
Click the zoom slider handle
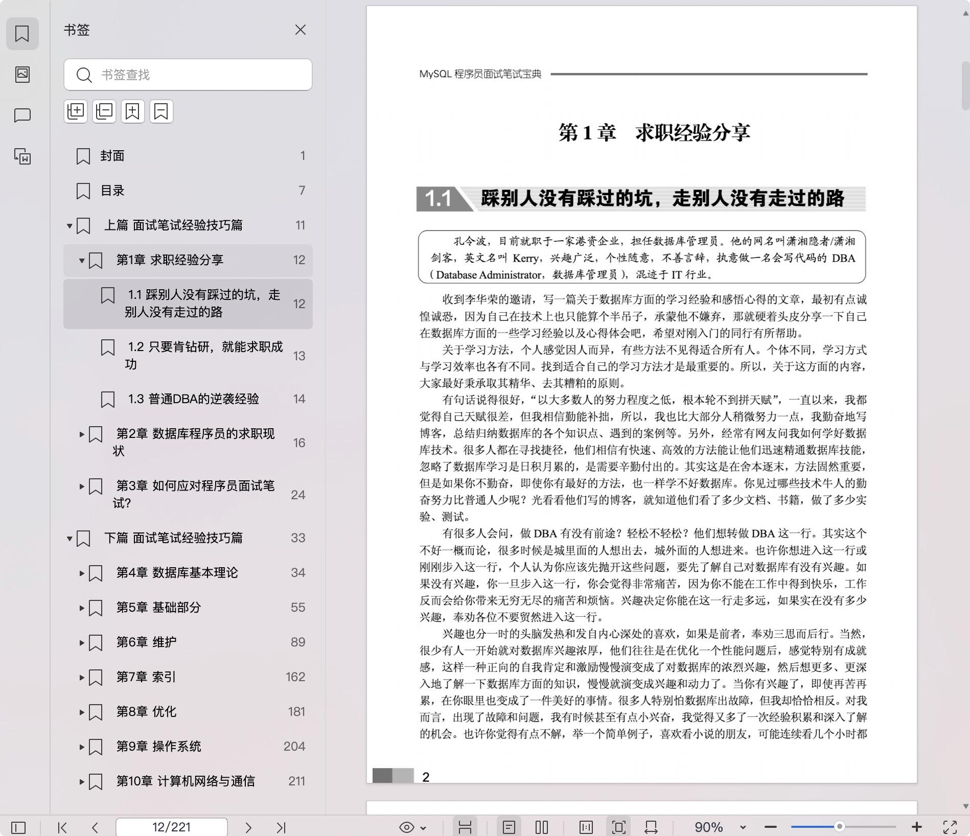point(839,826)
